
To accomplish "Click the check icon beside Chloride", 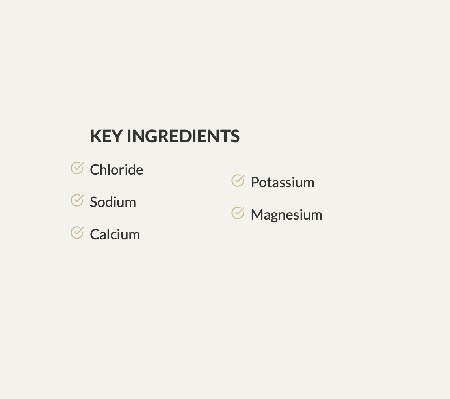I will [77, 168].
